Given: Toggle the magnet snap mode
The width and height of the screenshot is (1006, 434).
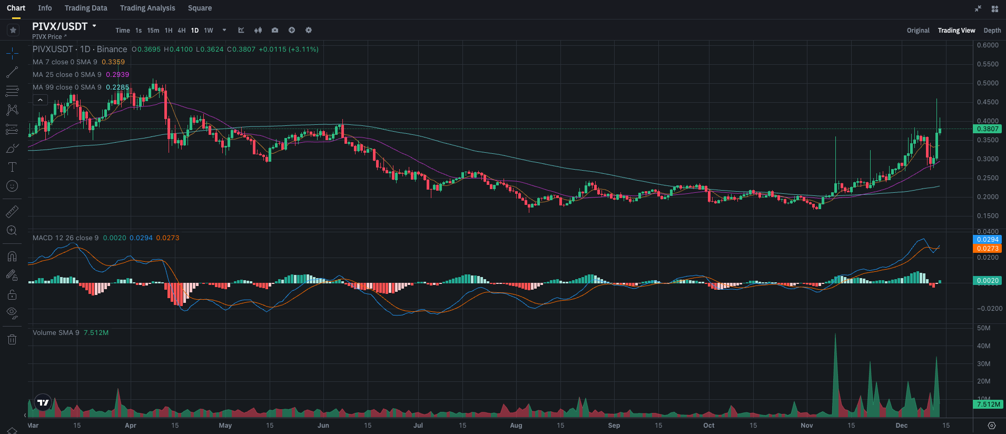Looking at the screenshot, I should pyautogui.click(x=12, y=256).
